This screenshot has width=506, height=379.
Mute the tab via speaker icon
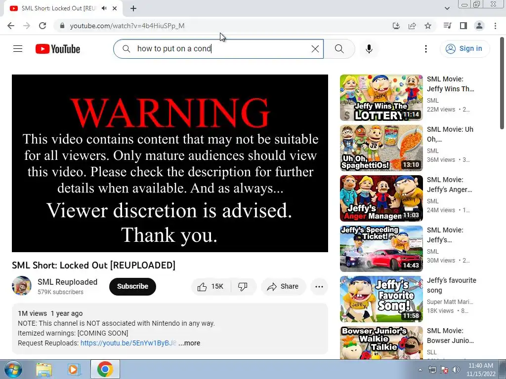click(104, 8)
